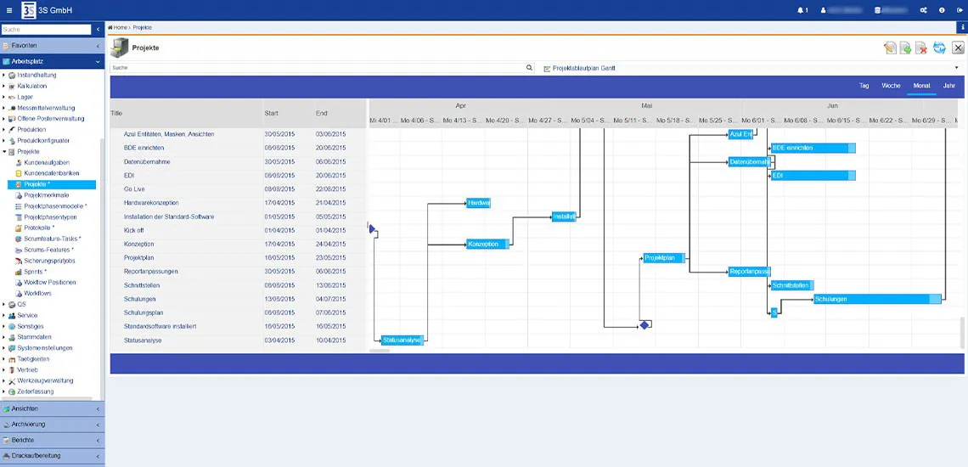Screen dimensions: 968x467
Task: Open Scrumfeature-Tasks in the tree
Action: point(53,239)
